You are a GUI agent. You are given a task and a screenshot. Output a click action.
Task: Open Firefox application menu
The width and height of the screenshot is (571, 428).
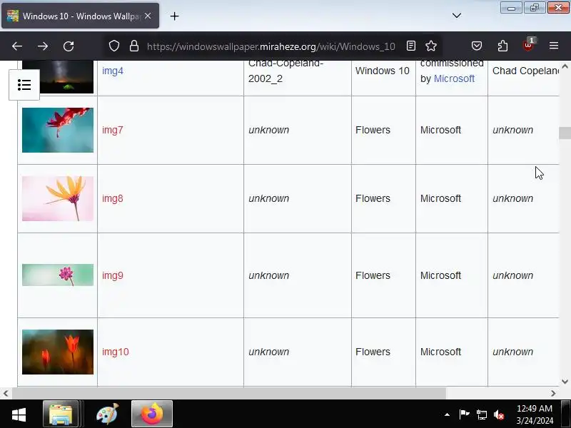[x=554, y=46]
